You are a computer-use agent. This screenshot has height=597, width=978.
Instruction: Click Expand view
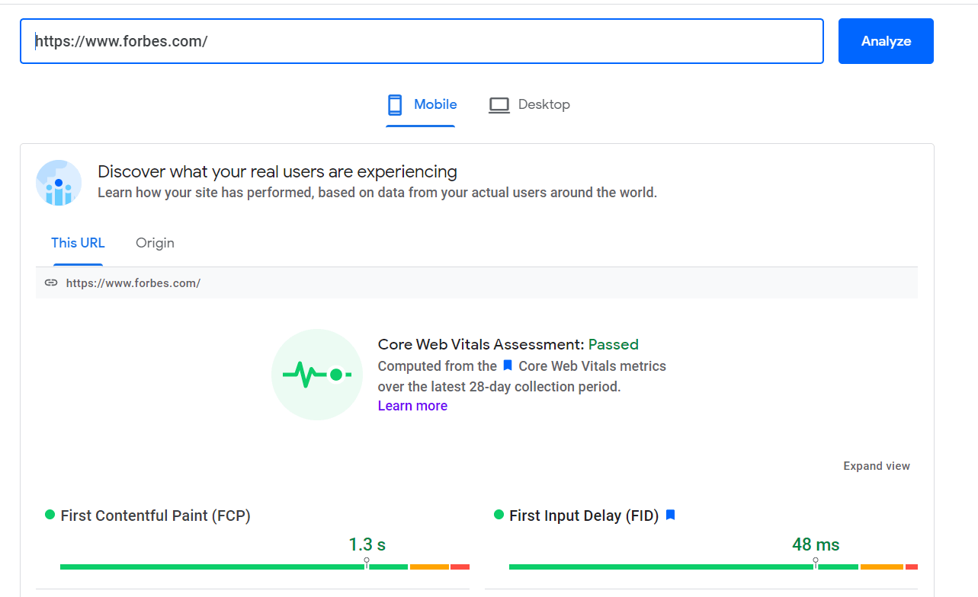pos(877,466)
